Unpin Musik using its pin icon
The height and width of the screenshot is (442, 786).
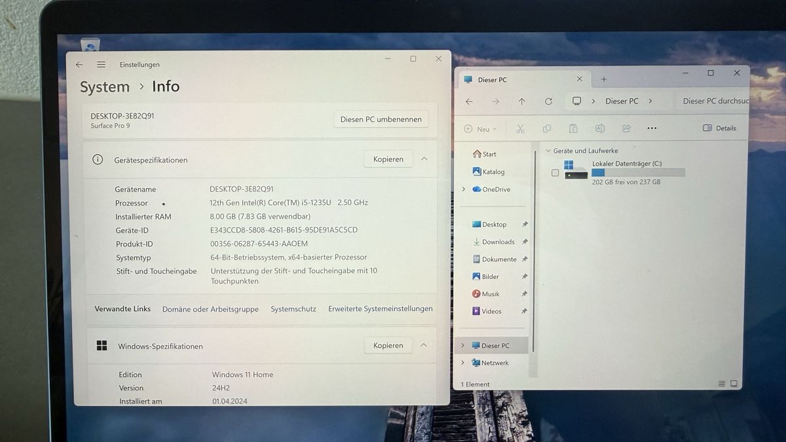(x=525, y=294)
